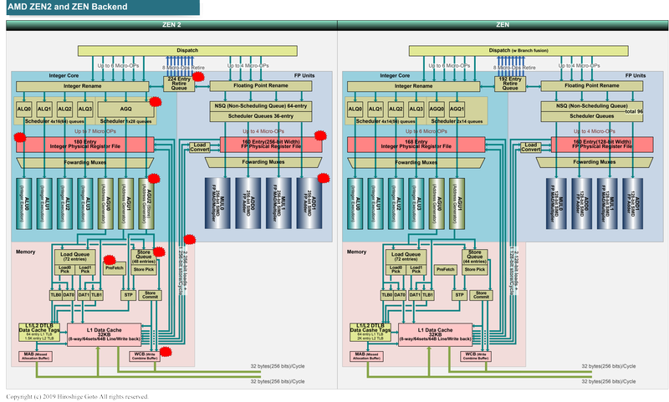The image size is (669, 402).
Task: Click 'Scheduler 2x14 queues' label
Action: coord(457,121)
